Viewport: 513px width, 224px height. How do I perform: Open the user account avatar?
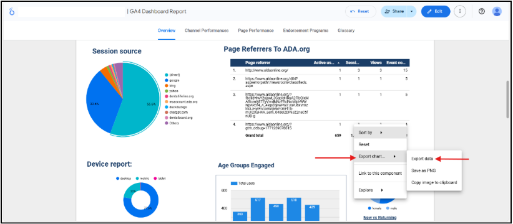pos(497,11)
